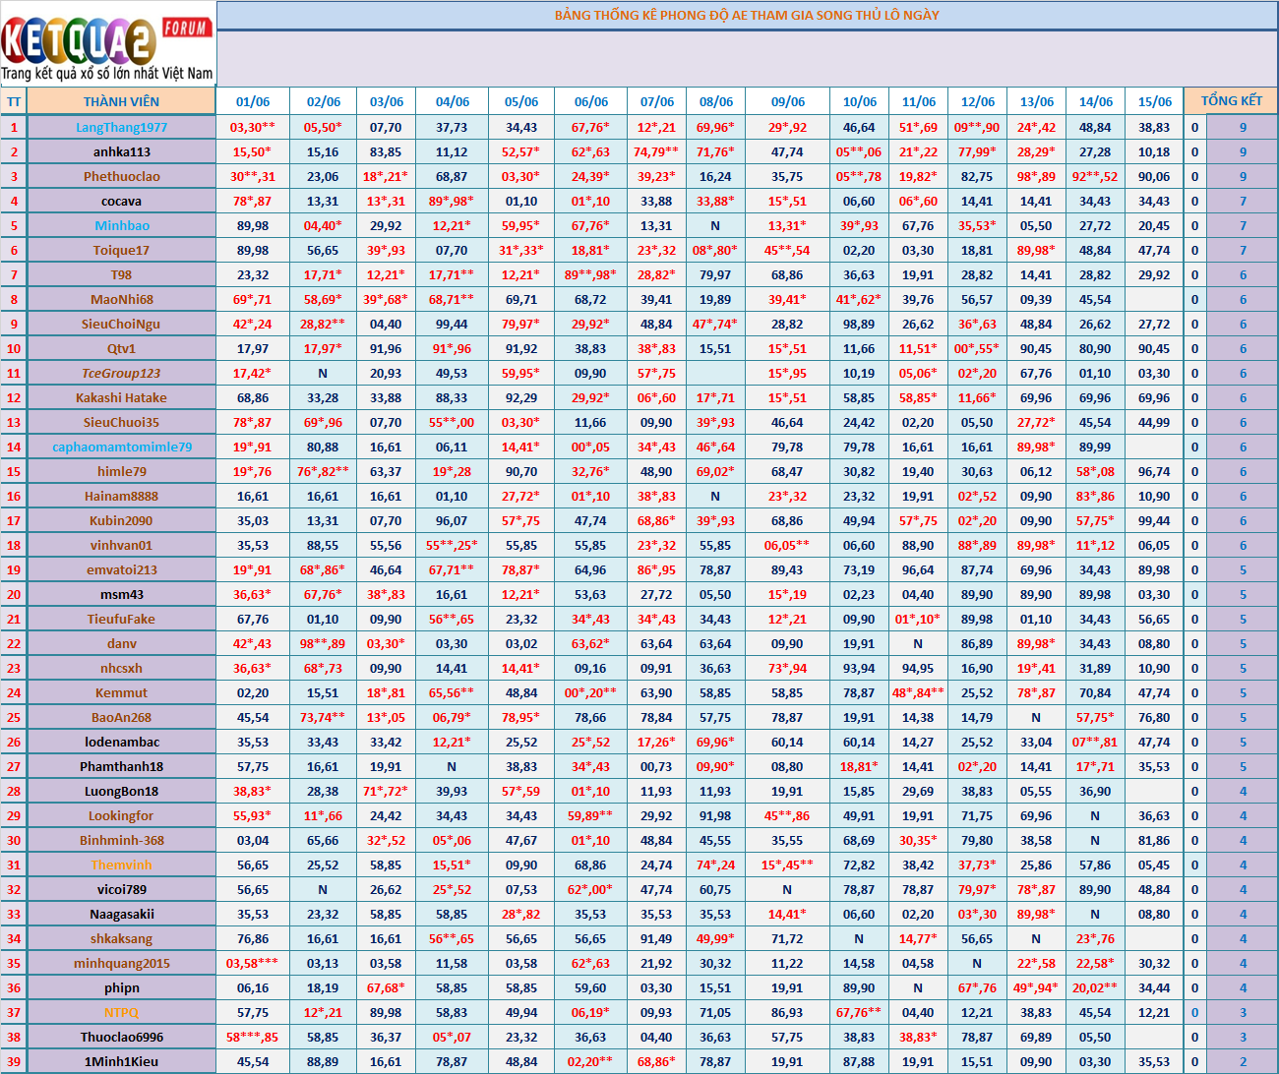Click the 09/06 date column header
The image size is (1279, 1074).
pyautogui.click(x=787, y=101)
